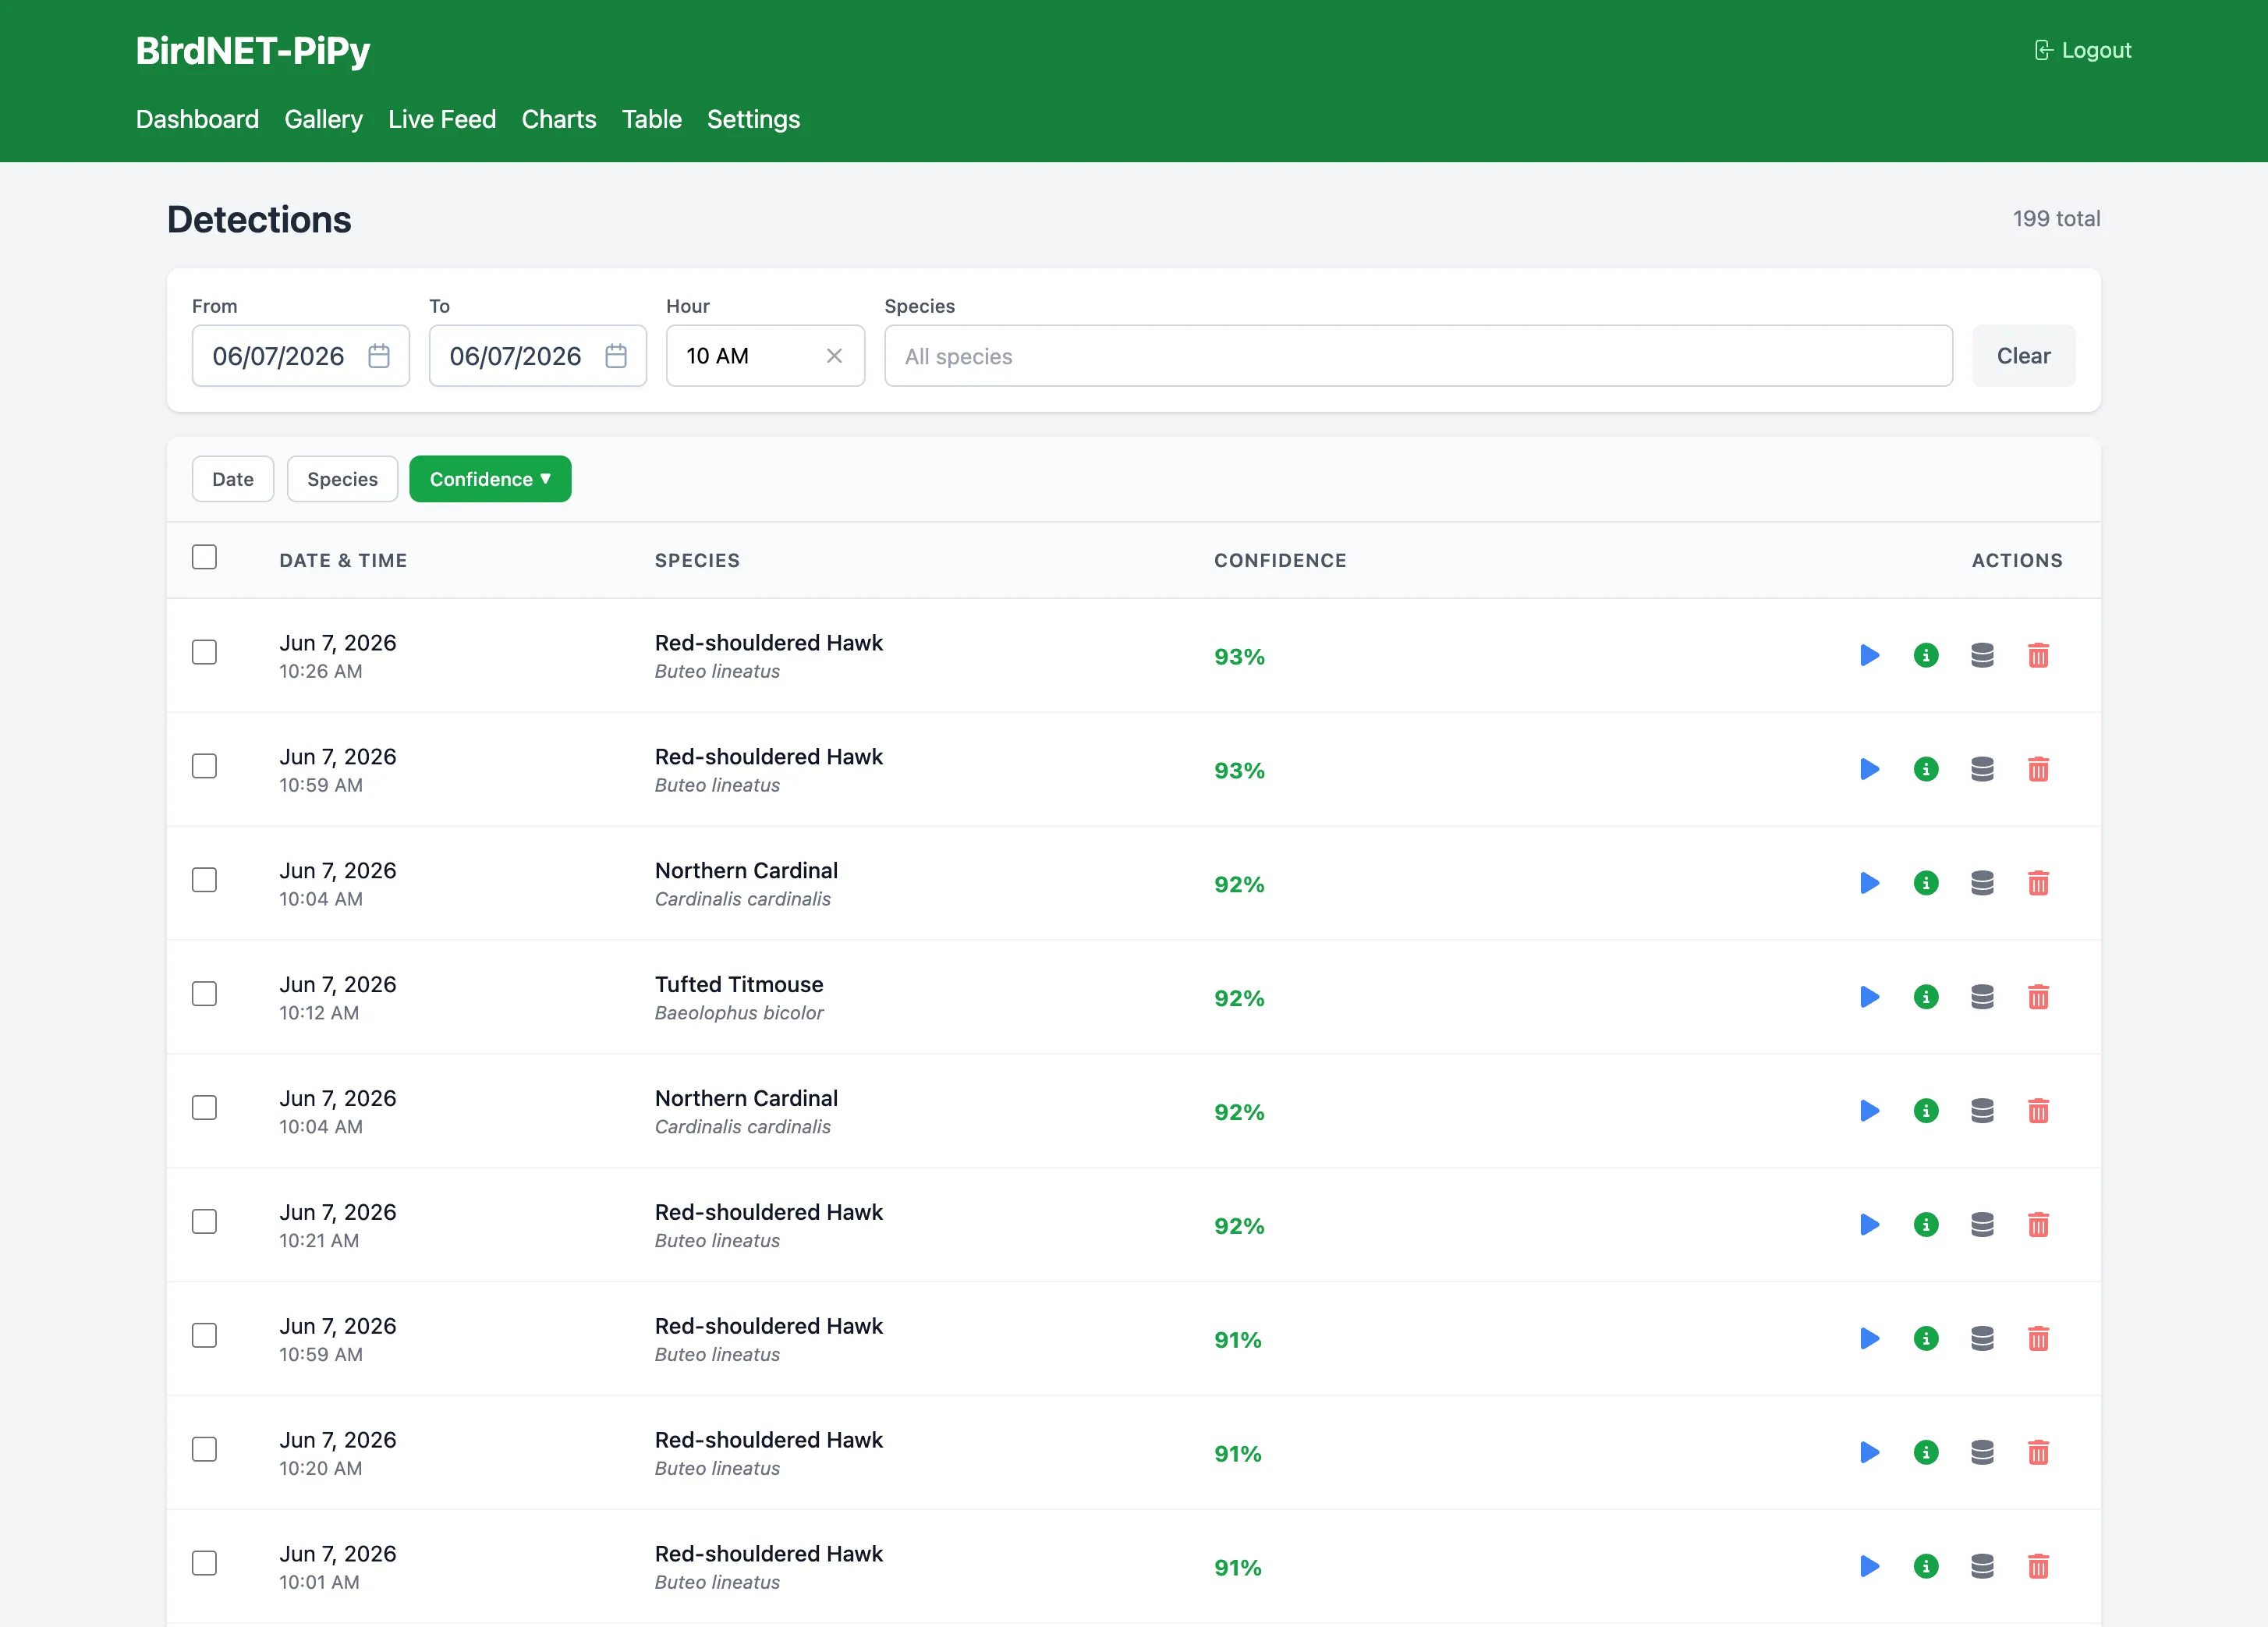Screen dimensions: 2268x1627
Task: Check the 10:26 AM Red-shouldered Hawk row
Action: click(x=204, y=652)
